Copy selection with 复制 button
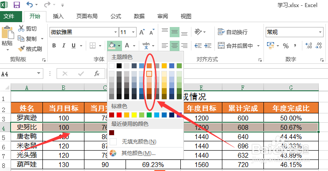Image resolution: width=328 pixels, height=171 pixels. pos(27,39)
